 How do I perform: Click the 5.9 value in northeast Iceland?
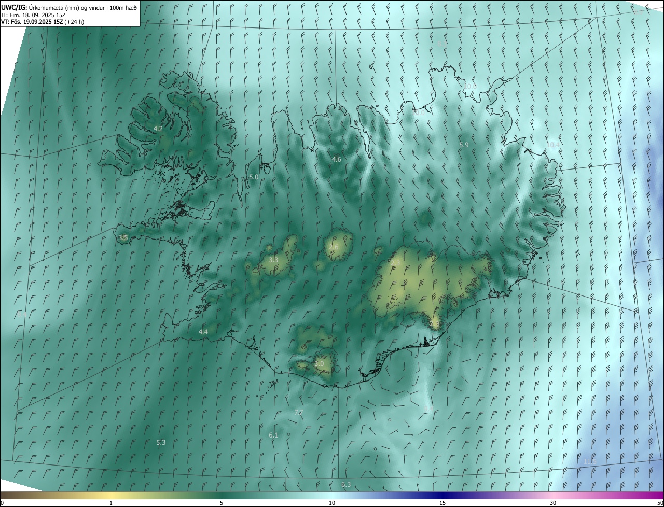point(464,145)
